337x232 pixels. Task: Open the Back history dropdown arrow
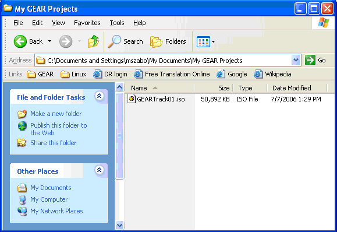[x=49, y=41]
